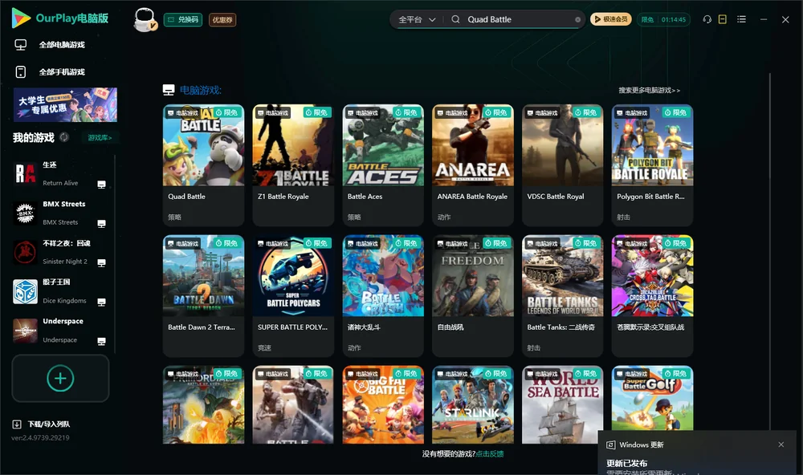Screen dimensions: 803x475
Task: Open the 全平台 platform dropdown
Action: (x=416, y=19)
